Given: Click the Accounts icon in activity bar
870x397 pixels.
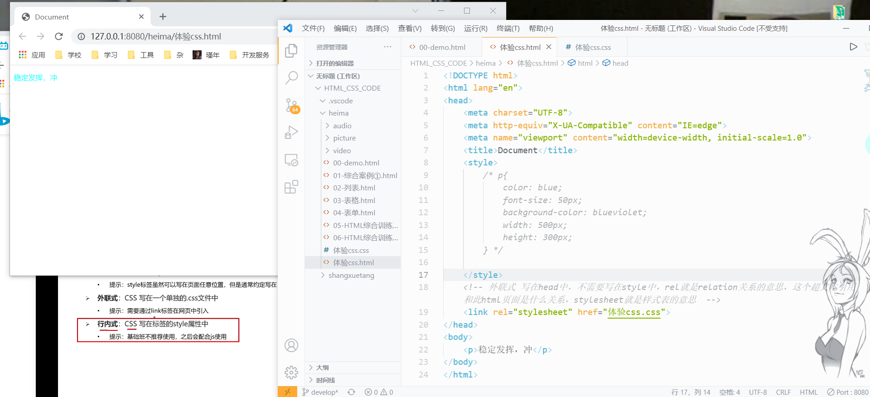Looking at the screenshot, I should tap(291, 345).
